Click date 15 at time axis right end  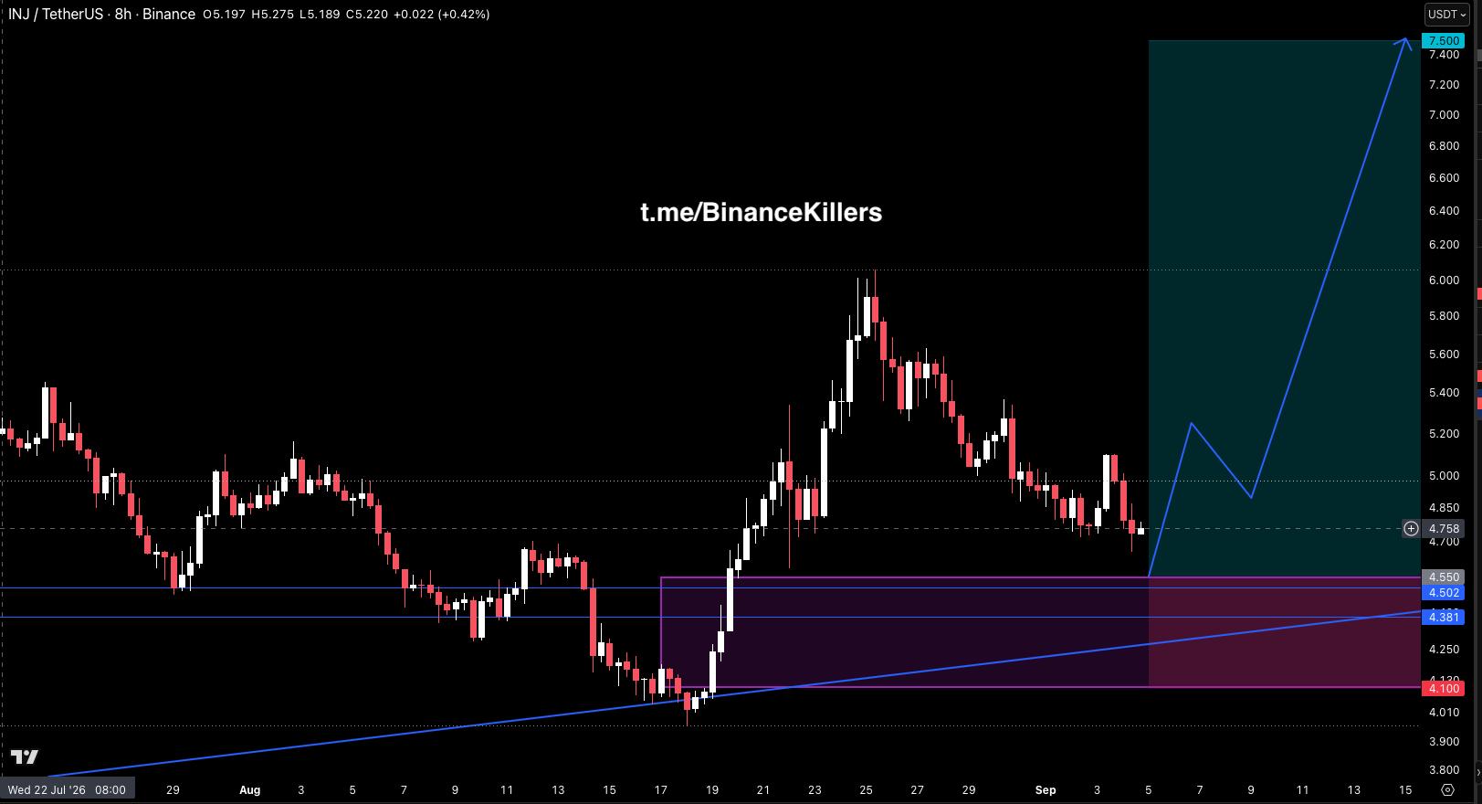(x=1404, y=789)
